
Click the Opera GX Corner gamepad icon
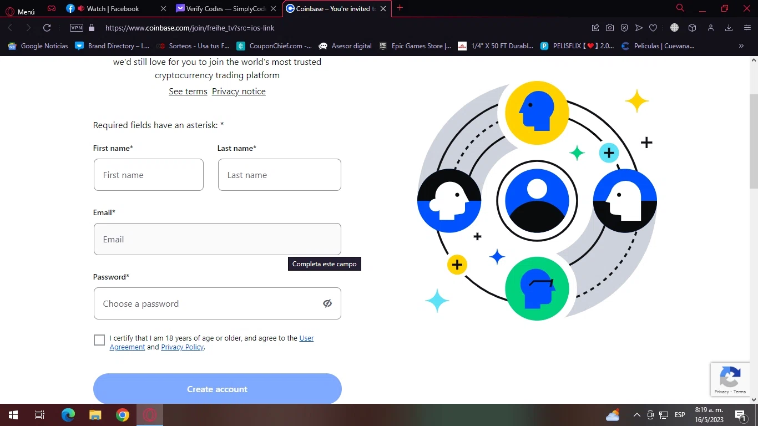click(x=51, y=8)
